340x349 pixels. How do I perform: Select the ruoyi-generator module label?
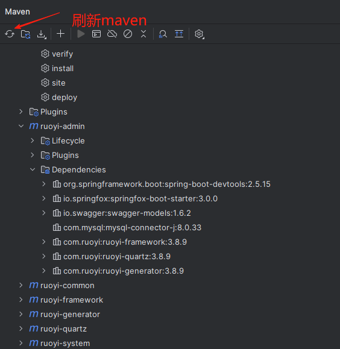(70, 315)
